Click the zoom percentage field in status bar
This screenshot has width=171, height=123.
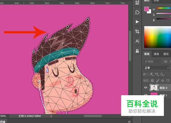(x=3, y=116)
